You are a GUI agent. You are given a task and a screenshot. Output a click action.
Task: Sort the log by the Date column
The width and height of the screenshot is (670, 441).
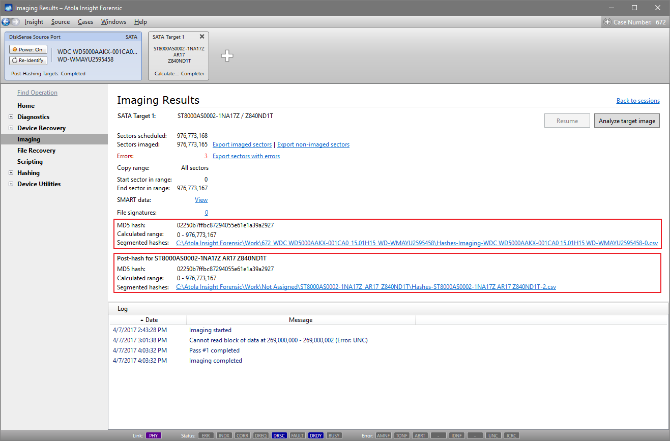(151, 319)
